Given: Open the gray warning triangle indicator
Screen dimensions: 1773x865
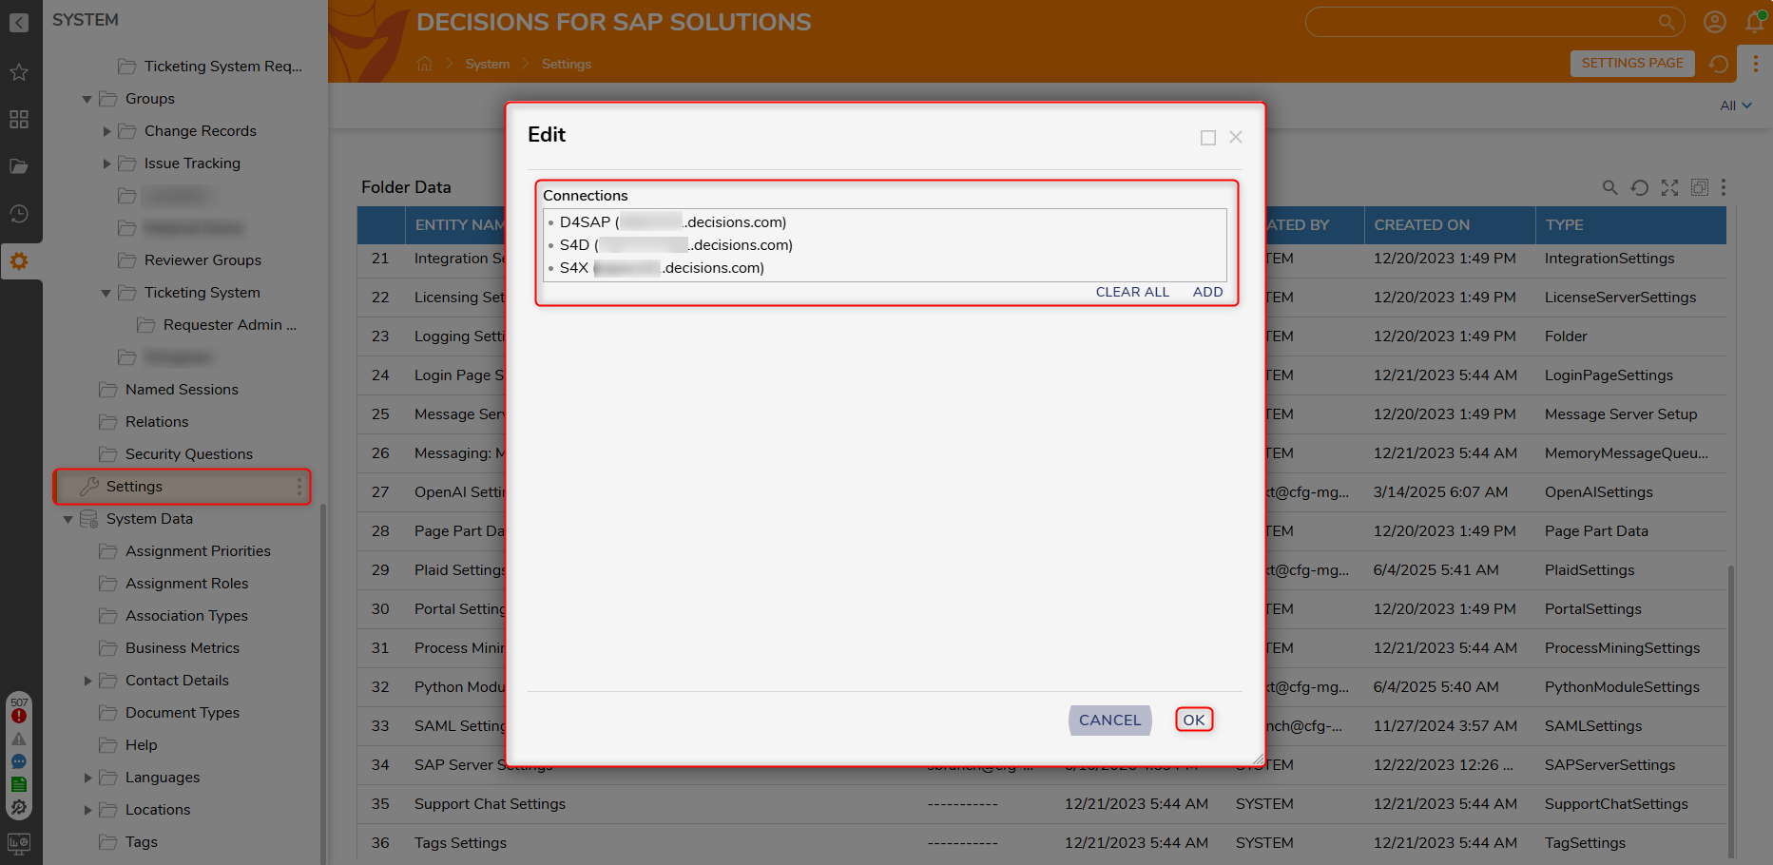Looking at the screenshot, I should [x=19, y=739].
